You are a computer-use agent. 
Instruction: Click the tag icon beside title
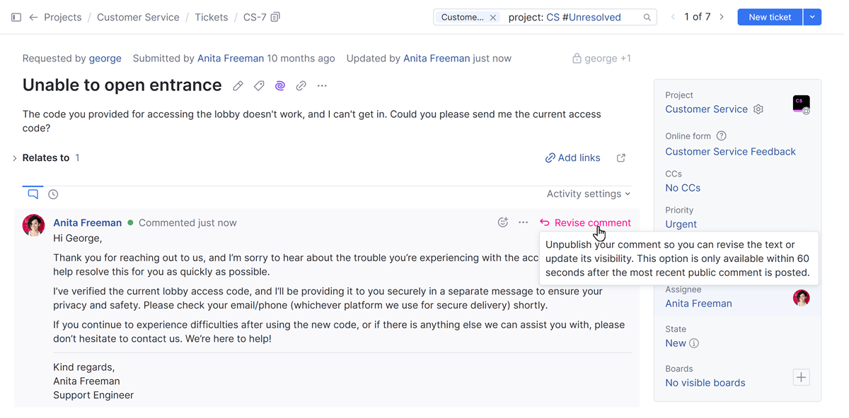[259, 86]
